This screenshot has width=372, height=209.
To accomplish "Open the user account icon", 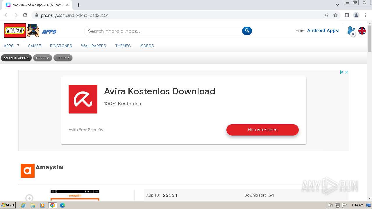I will (351, 31).
